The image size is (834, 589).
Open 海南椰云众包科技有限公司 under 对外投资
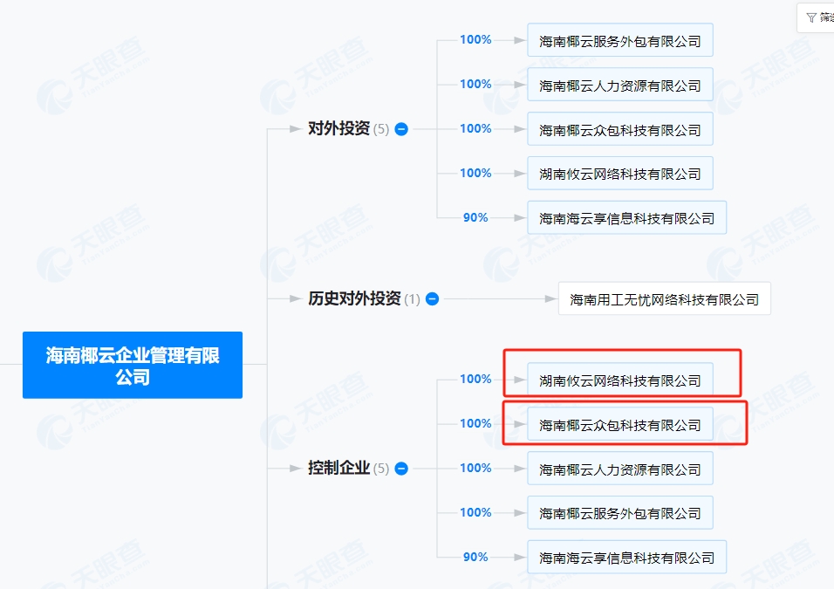(x=619, y=128)
